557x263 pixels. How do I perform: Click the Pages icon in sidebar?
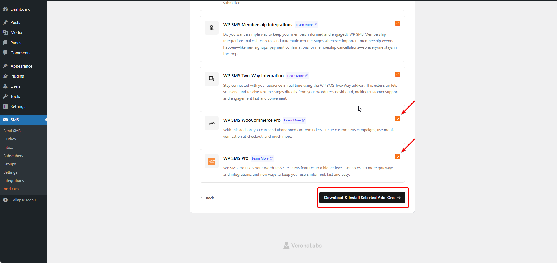[x=5, y=43]
